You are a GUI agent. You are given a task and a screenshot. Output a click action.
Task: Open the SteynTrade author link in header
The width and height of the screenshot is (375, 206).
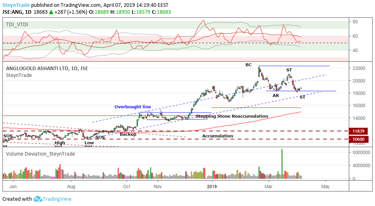[16, 5]
